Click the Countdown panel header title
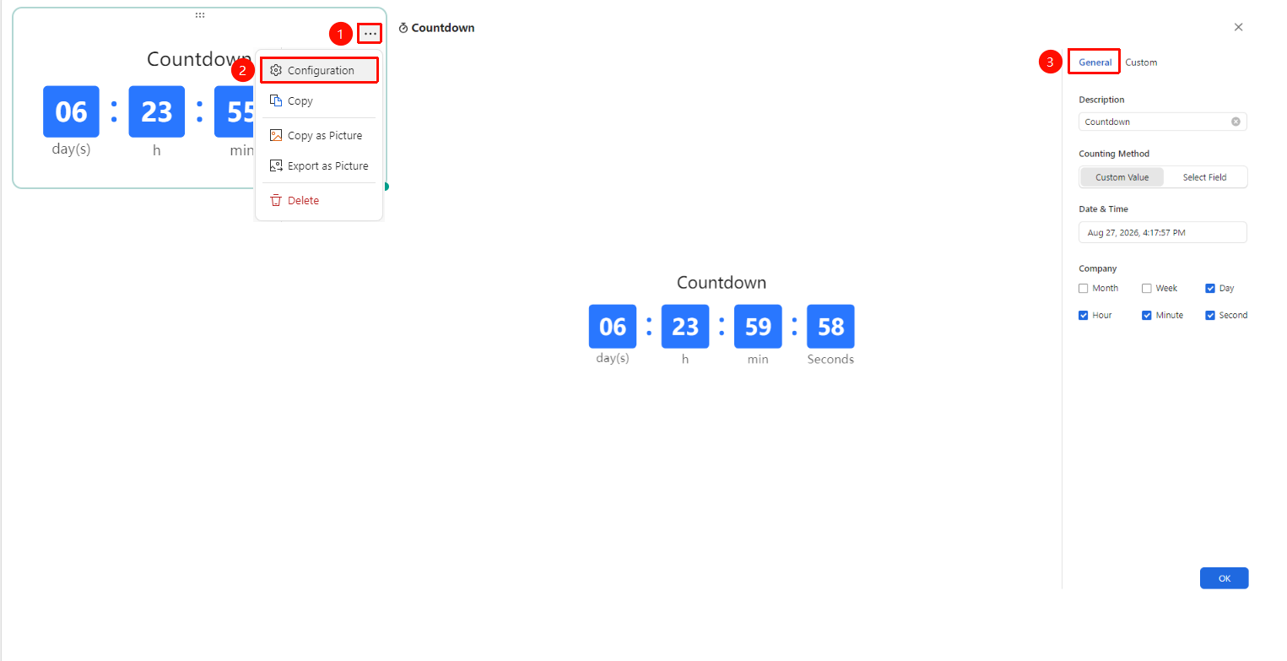1287x661 pixels. coord(443,28)
